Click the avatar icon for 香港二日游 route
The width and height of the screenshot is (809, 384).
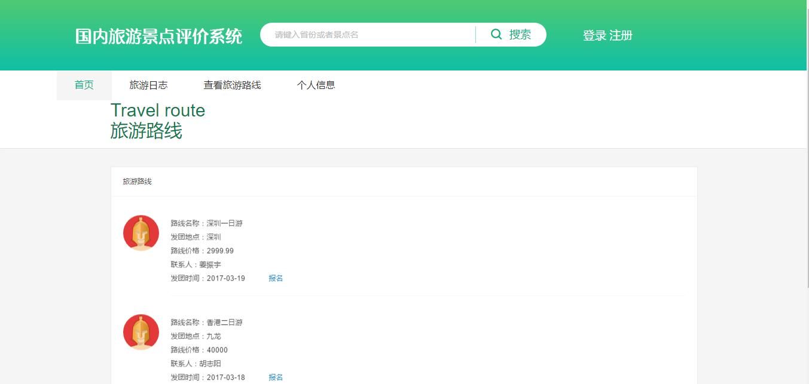click(141, 332)
